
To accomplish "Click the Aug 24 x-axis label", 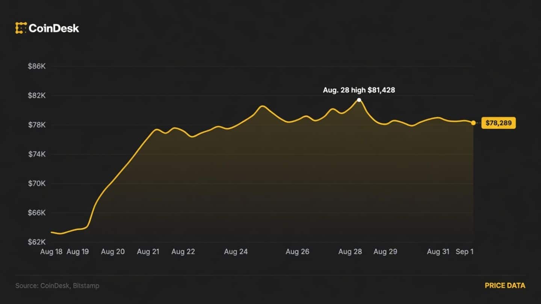I will (236, 252).
